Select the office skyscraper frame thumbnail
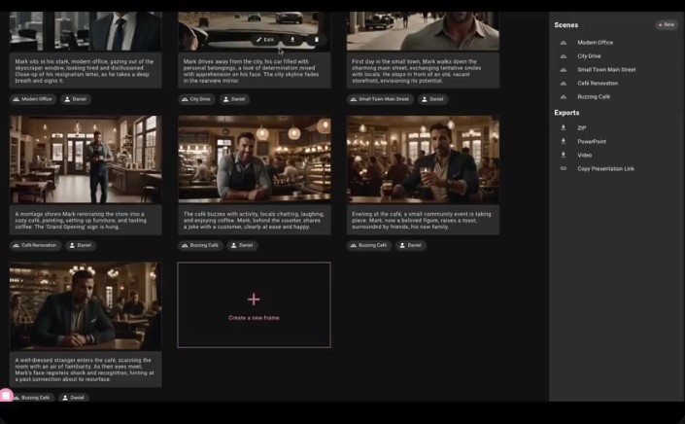 click(x=86, y=31)
